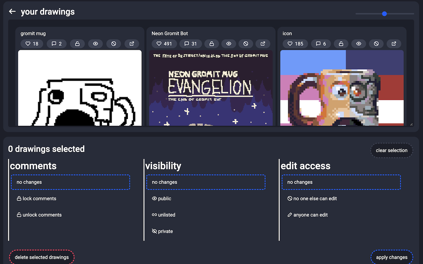Choose 'no changes' under visibility
The image size is (423, 264).
(206, 182)
